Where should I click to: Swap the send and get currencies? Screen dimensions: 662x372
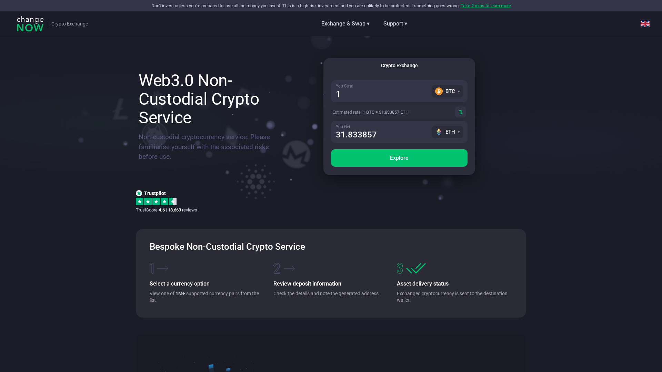460,112
